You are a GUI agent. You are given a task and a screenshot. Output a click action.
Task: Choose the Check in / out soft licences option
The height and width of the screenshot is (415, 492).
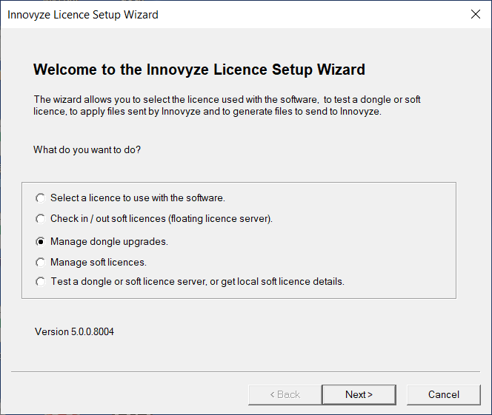41,219
